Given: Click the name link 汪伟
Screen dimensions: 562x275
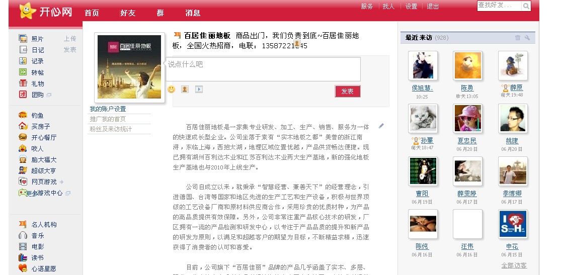Looking at the screenshot, I should pos(467,246).
